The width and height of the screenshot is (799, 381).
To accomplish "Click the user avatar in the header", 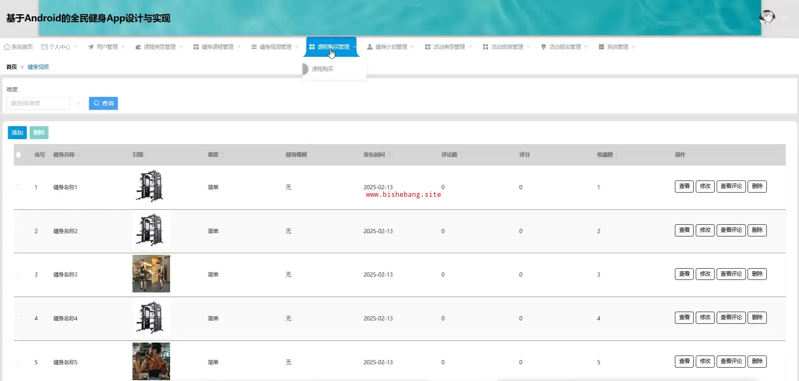I will point(767,18).
